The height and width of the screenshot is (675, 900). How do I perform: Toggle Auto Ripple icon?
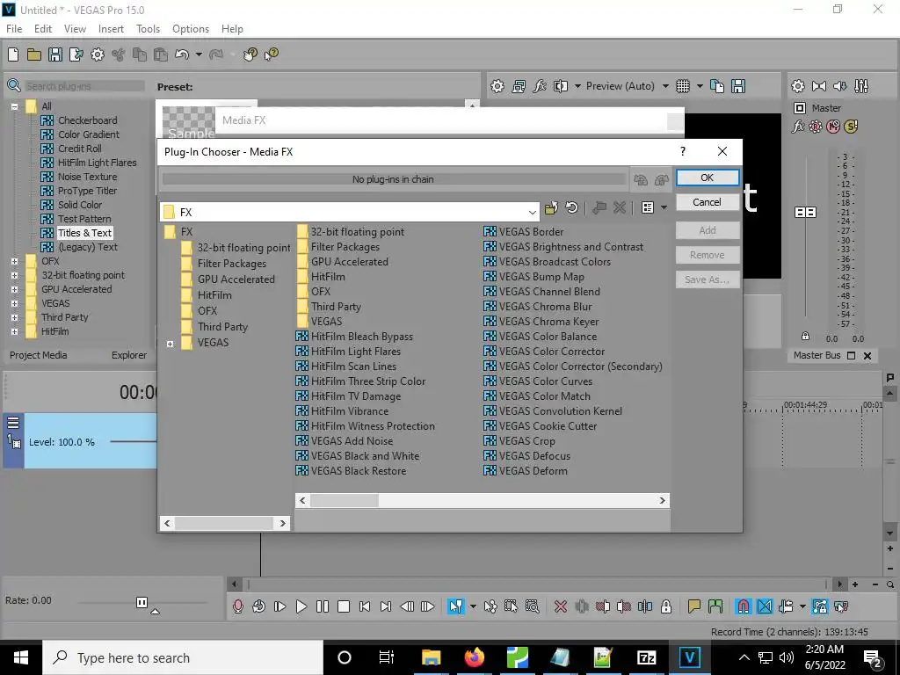pos(786,606)
